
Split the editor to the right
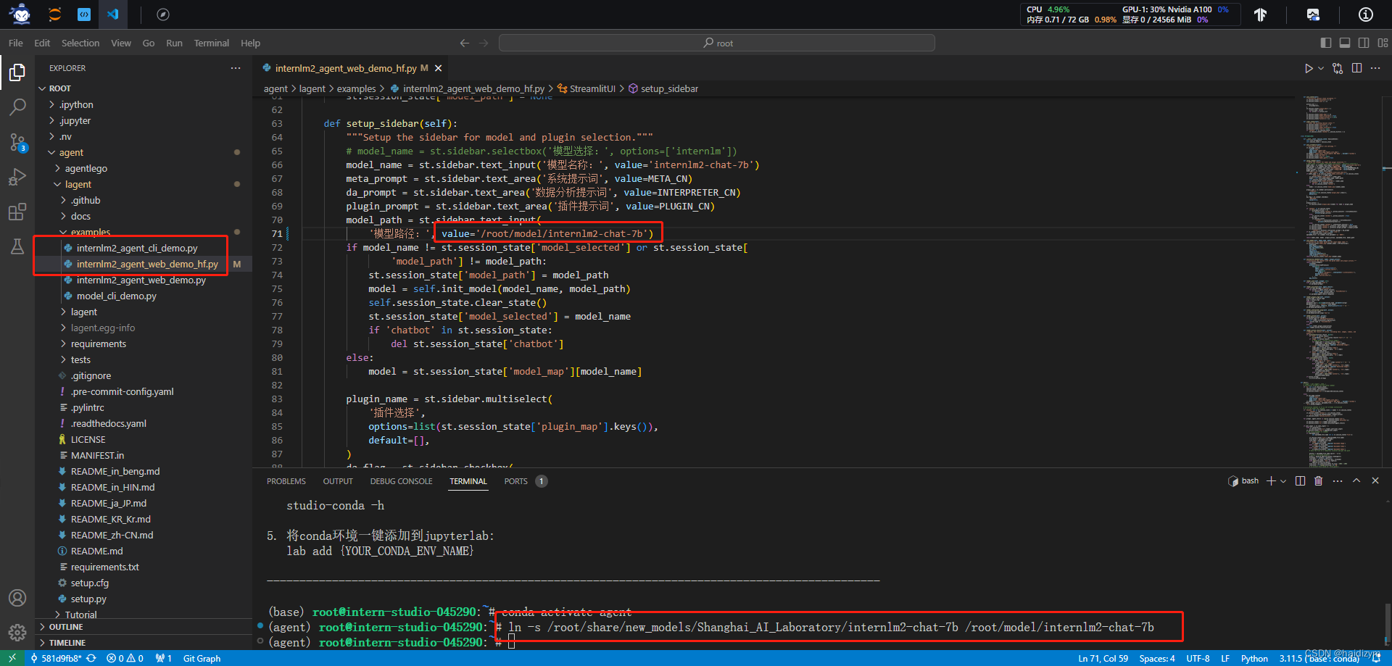pyautogui.click(x=1356, y=68)
